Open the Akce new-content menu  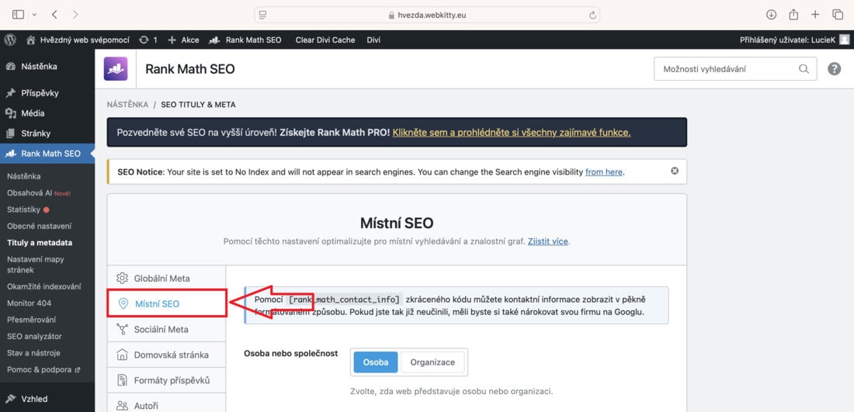point(183,40)
